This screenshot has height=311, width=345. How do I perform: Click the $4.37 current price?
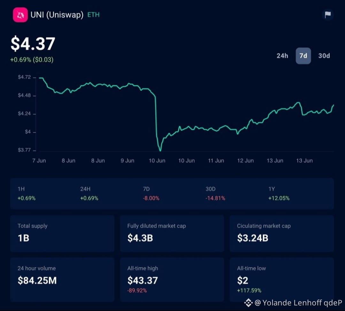pos(33,44)
